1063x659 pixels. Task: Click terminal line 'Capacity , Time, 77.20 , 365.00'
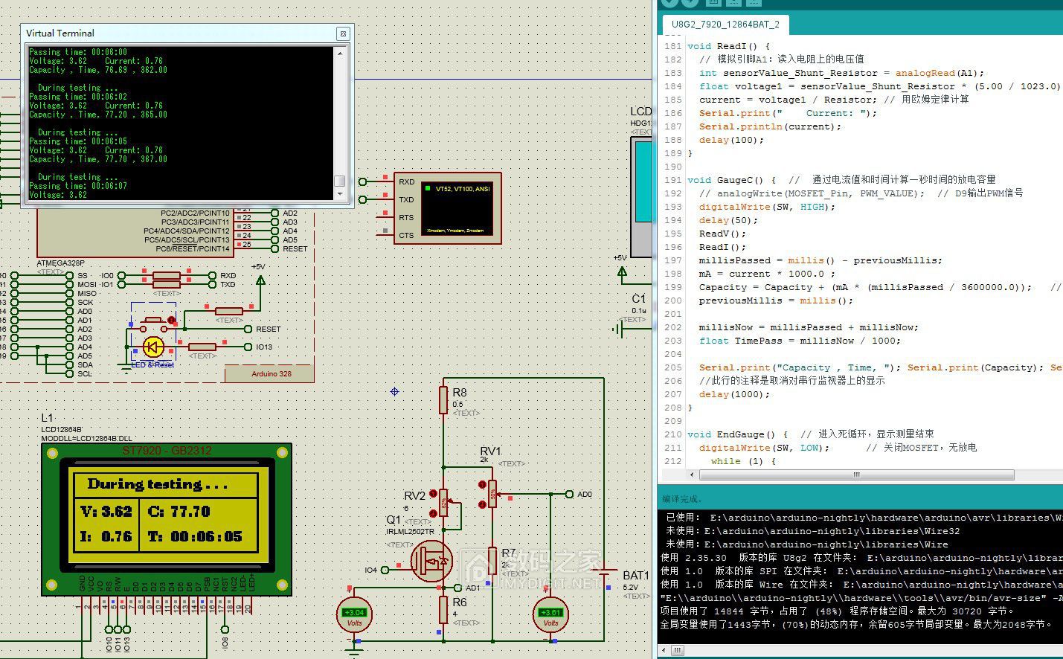click(x=98, y=115)
